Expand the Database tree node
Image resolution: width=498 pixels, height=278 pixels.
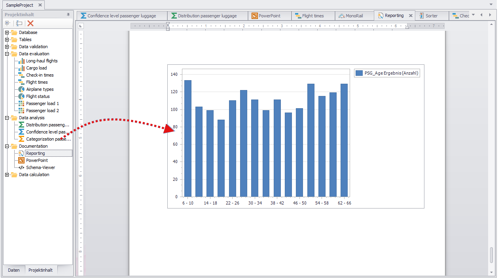(7, 32)
